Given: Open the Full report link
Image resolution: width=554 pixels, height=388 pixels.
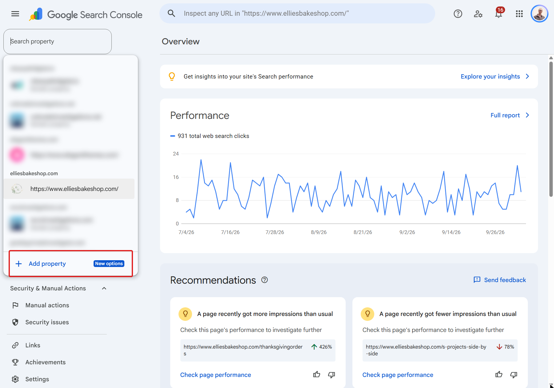Looking at the screenshot, I should tap(505, 115).
